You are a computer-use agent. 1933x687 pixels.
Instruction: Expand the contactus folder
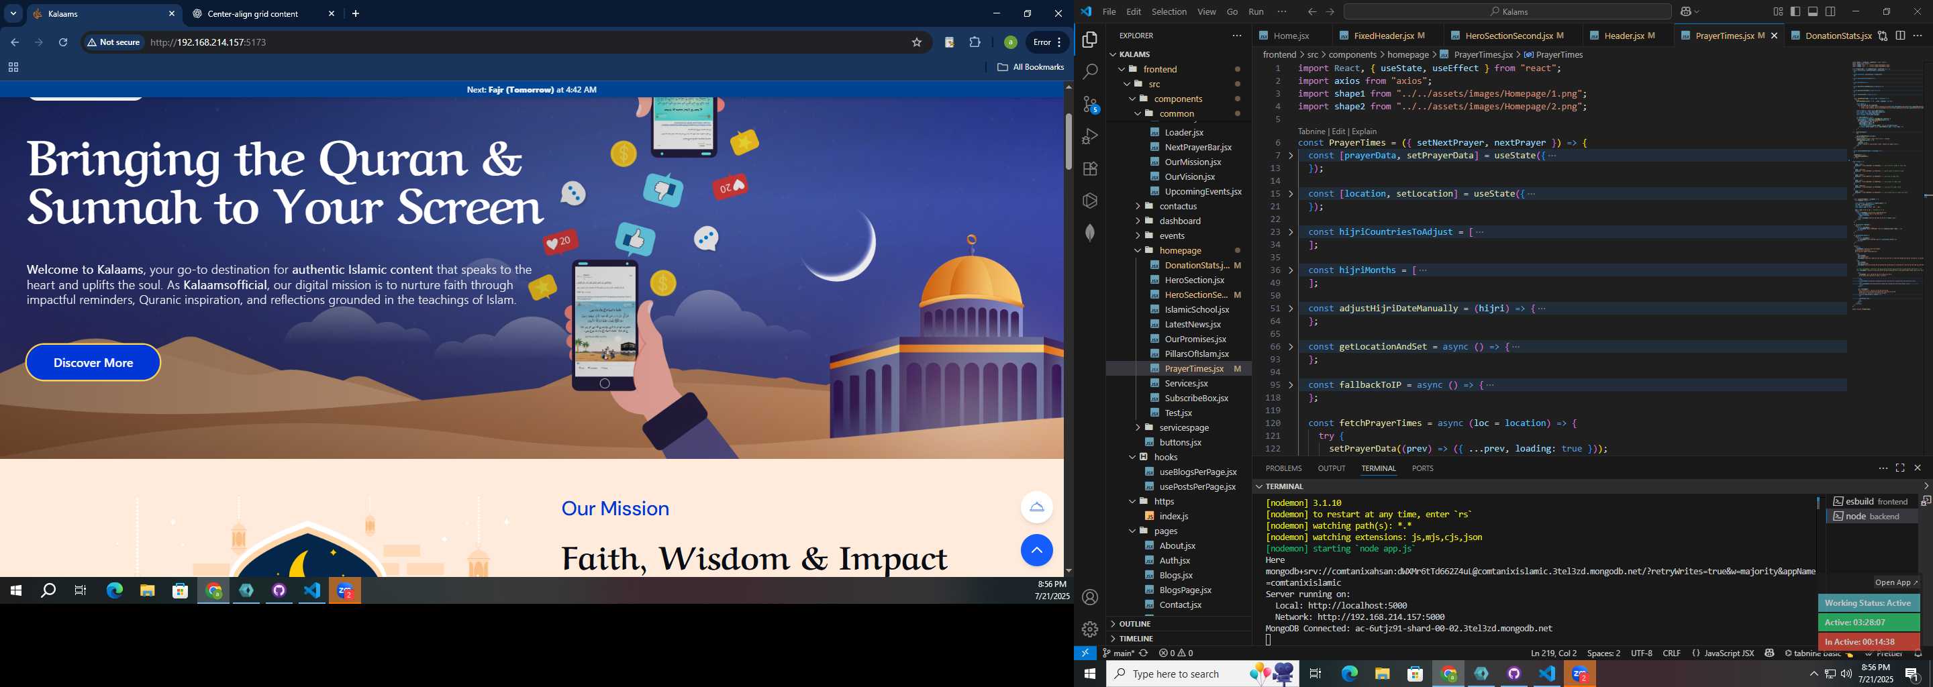1177,206
